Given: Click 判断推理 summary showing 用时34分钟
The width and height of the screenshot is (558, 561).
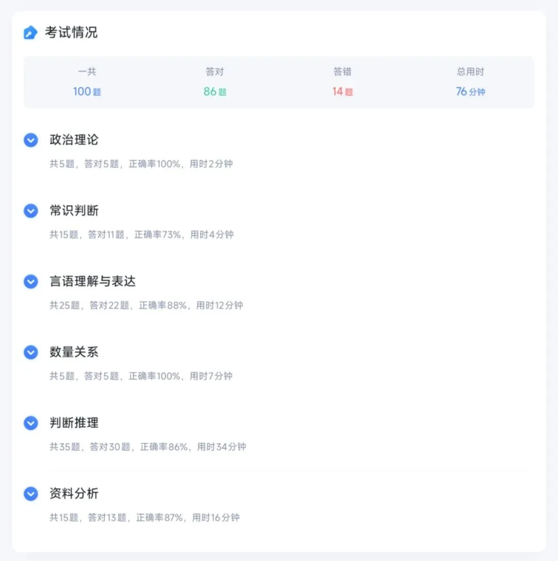Looking at the screenshot, I should (x=148, y=447).
